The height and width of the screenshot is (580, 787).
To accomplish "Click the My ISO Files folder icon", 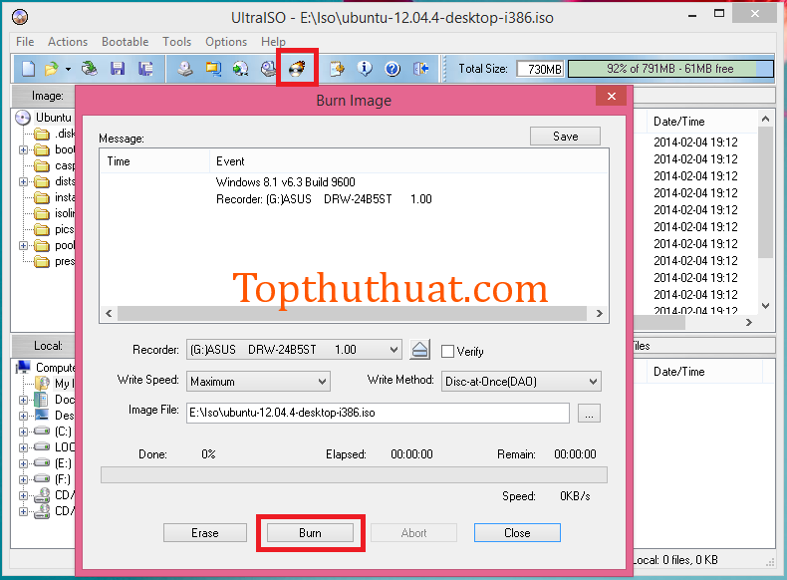I will point(42,383).
